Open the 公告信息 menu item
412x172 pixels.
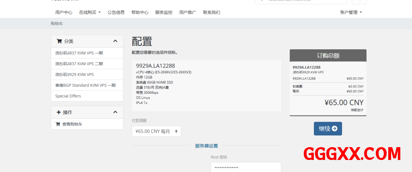coord(116,12)
